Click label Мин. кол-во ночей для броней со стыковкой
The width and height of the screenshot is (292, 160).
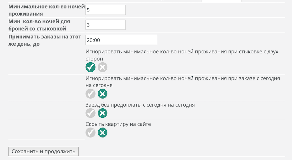(x=39, y=25)
